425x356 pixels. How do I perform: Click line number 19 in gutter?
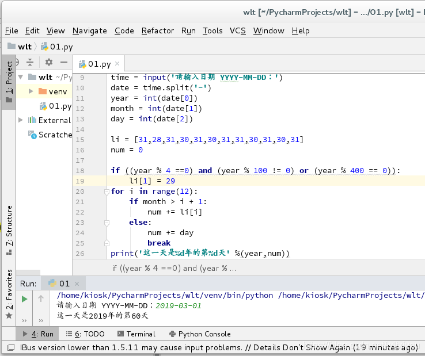point(80,181)
